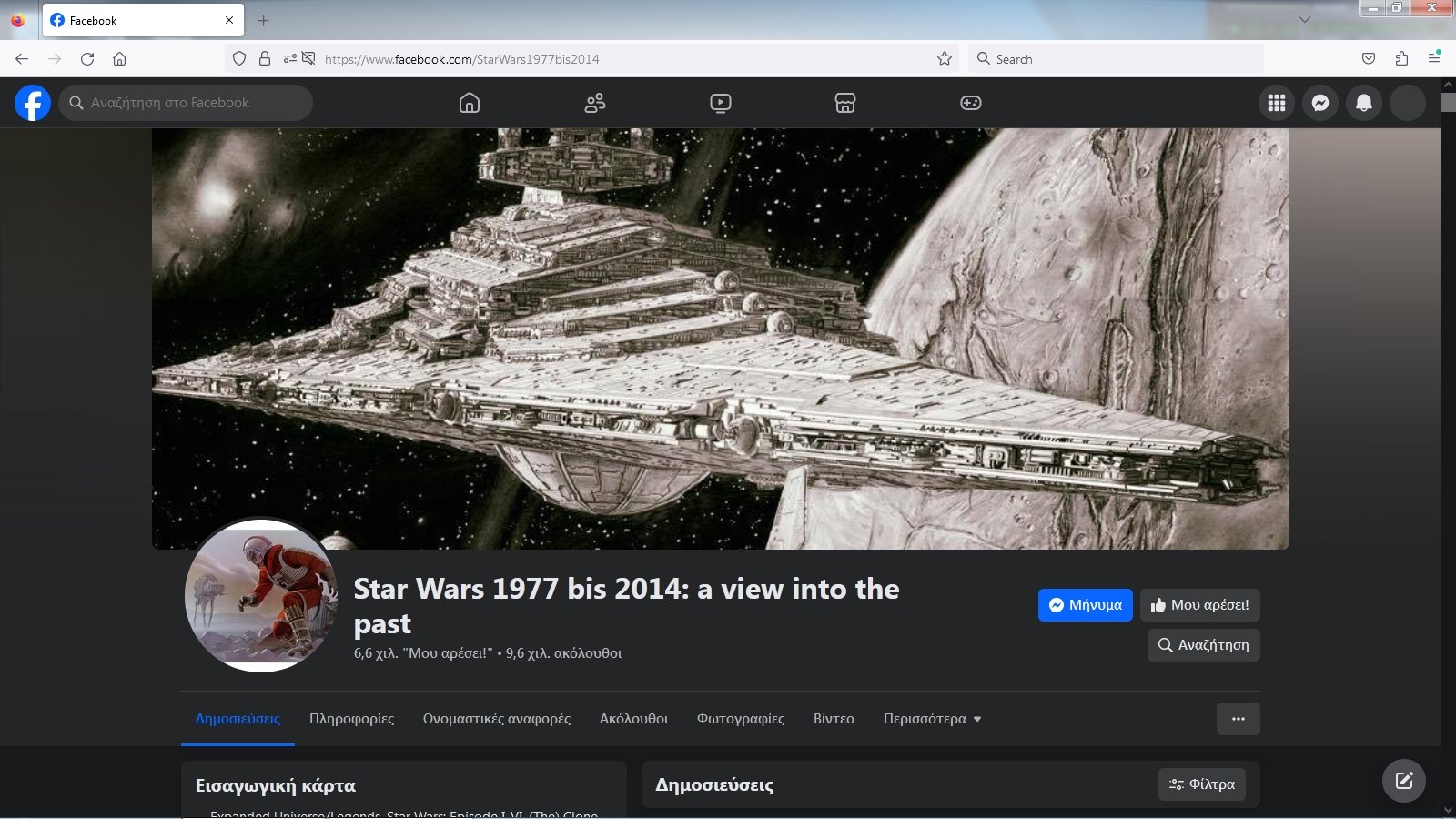1456x819 pixels.
Task: Open the Φίλτρα posts filter button
Action: tap(1202, 784)
